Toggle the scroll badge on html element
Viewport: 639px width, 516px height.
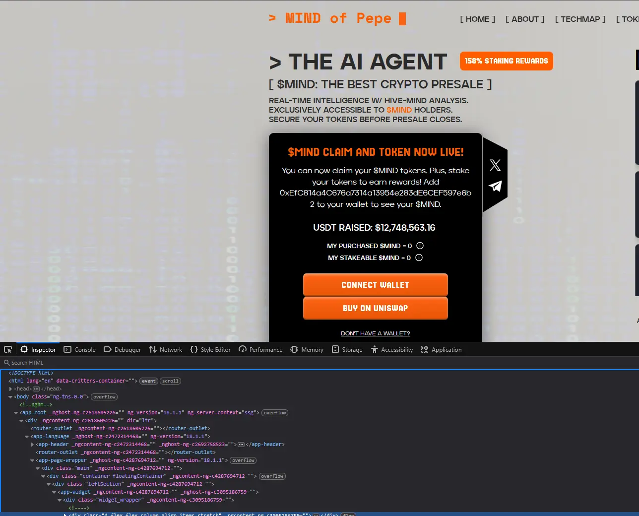(x=170, y=381)
